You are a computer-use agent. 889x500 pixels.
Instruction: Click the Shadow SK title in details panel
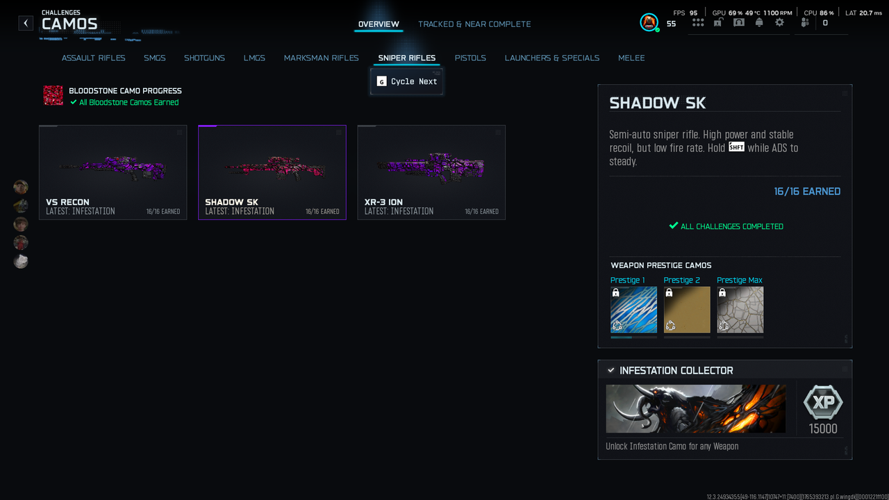658,103
